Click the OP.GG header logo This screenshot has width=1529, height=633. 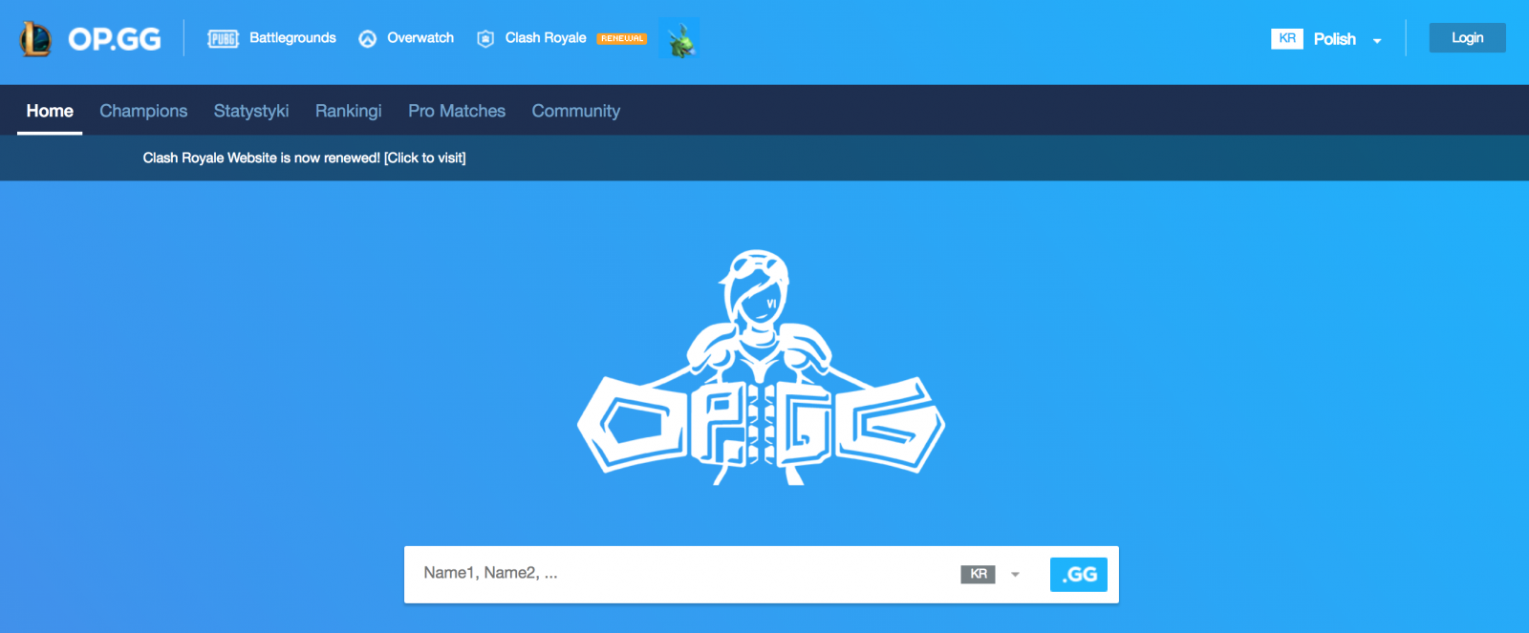tap(115, 39)
